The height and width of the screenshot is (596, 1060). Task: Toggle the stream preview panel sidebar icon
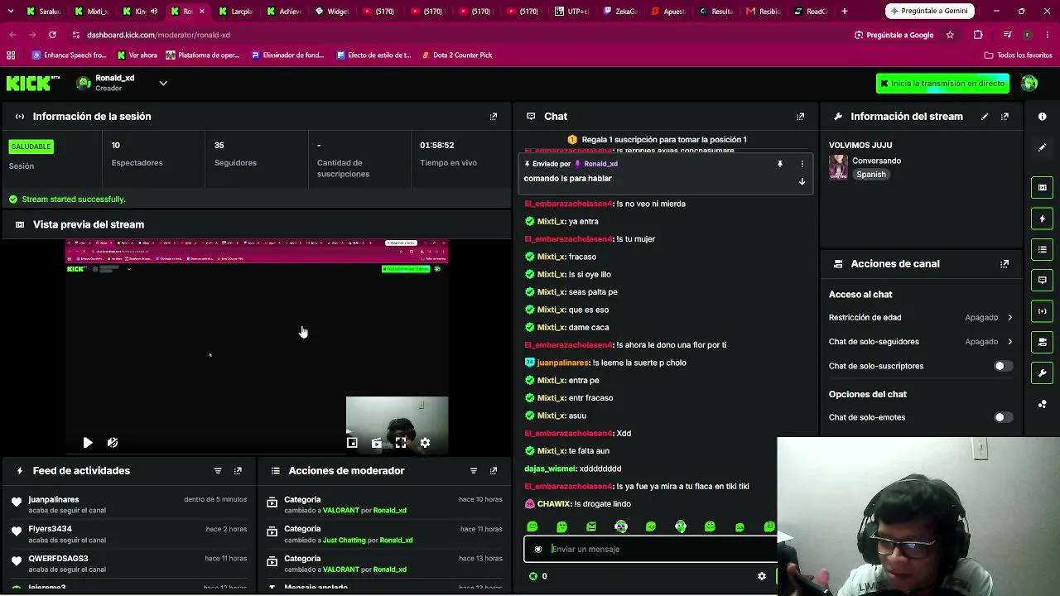pyautogui.click(x=1042, y=188)
